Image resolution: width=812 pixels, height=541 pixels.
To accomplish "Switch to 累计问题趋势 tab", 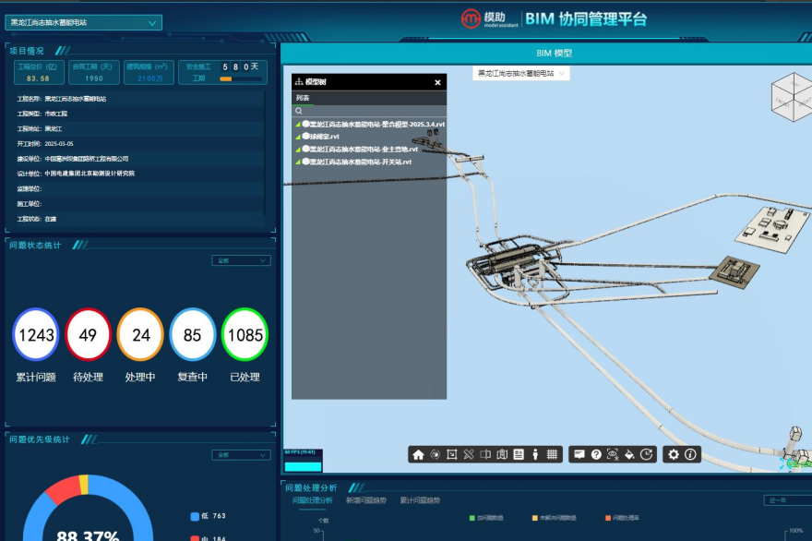I will pos(420,500).
